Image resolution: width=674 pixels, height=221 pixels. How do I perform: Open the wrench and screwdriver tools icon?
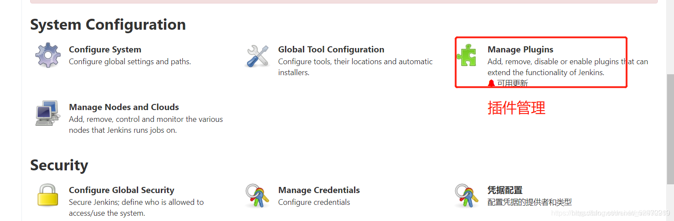[x=257, y=56]
